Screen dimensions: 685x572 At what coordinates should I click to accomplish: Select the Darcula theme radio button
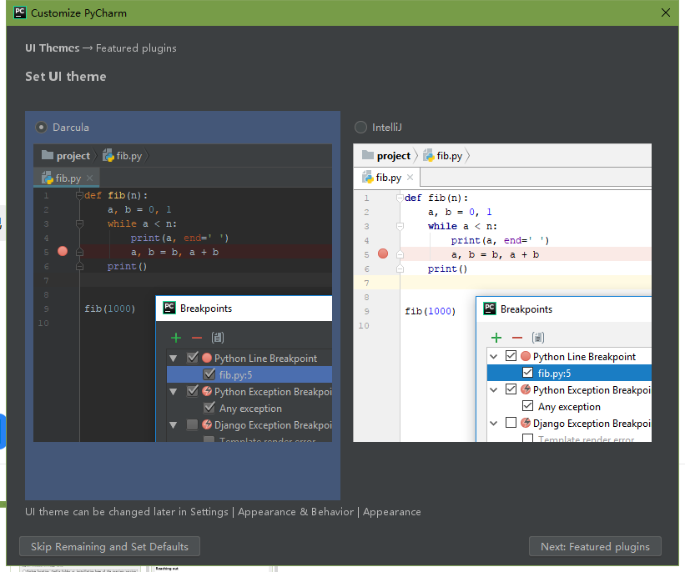(41, 127)
